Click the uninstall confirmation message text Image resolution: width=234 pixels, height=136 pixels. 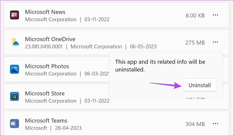pyautogui.click(x=160, y=66)
